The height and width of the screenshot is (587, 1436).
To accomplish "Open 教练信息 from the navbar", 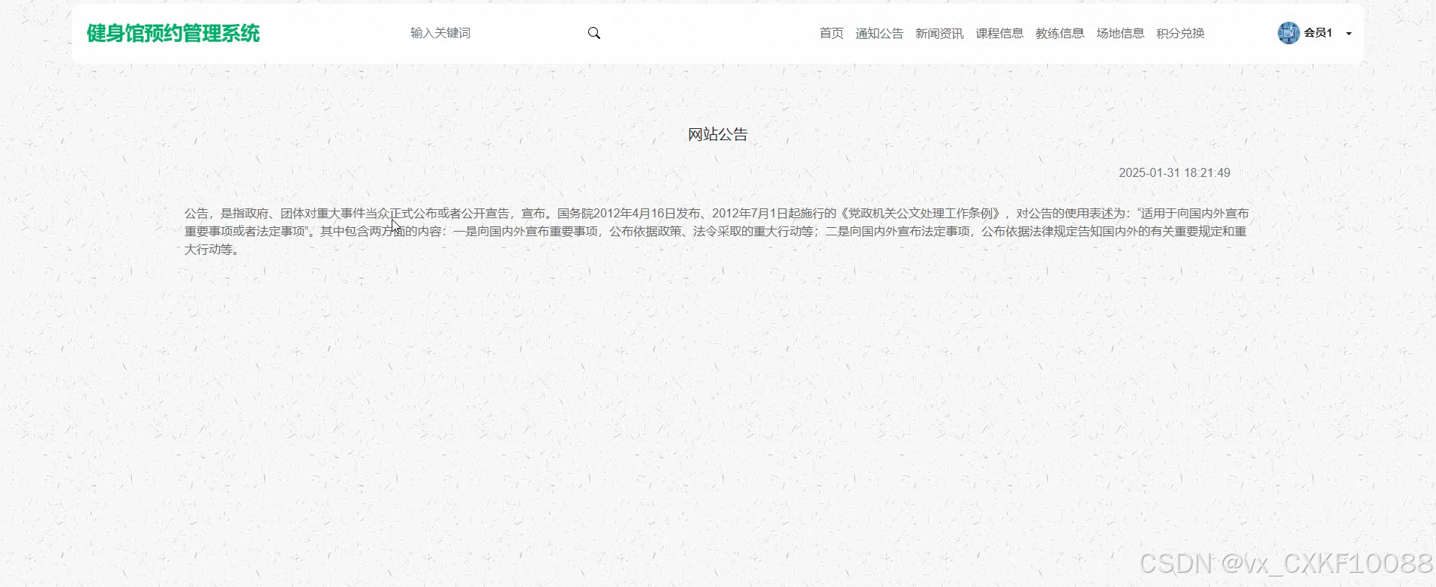I will pos(1059,33).
